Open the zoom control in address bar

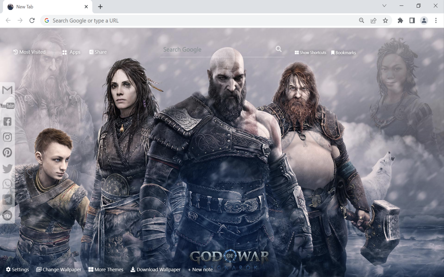(361, 20)
